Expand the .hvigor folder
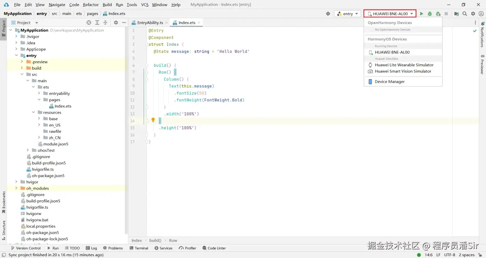The height and width of the screenshot is (258, 486). coord(16,36)
